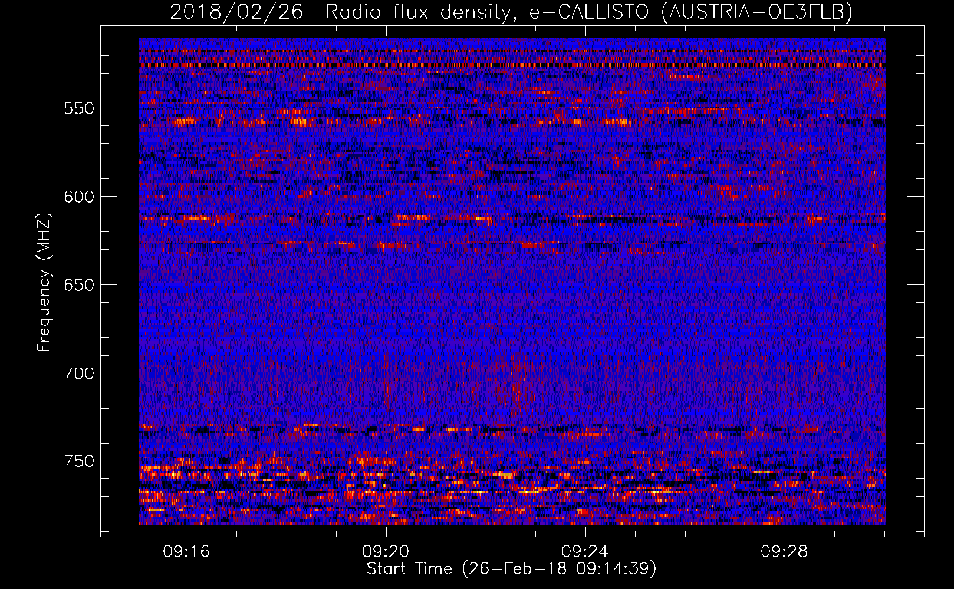Click the 09:16 time tick label
The height and width of the screenshot is (589, 954).
click(187, 552)
